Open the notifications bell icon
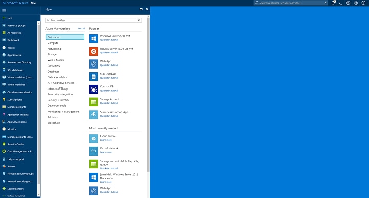Screen dimensions: 369x198 (x=333, y=3)
